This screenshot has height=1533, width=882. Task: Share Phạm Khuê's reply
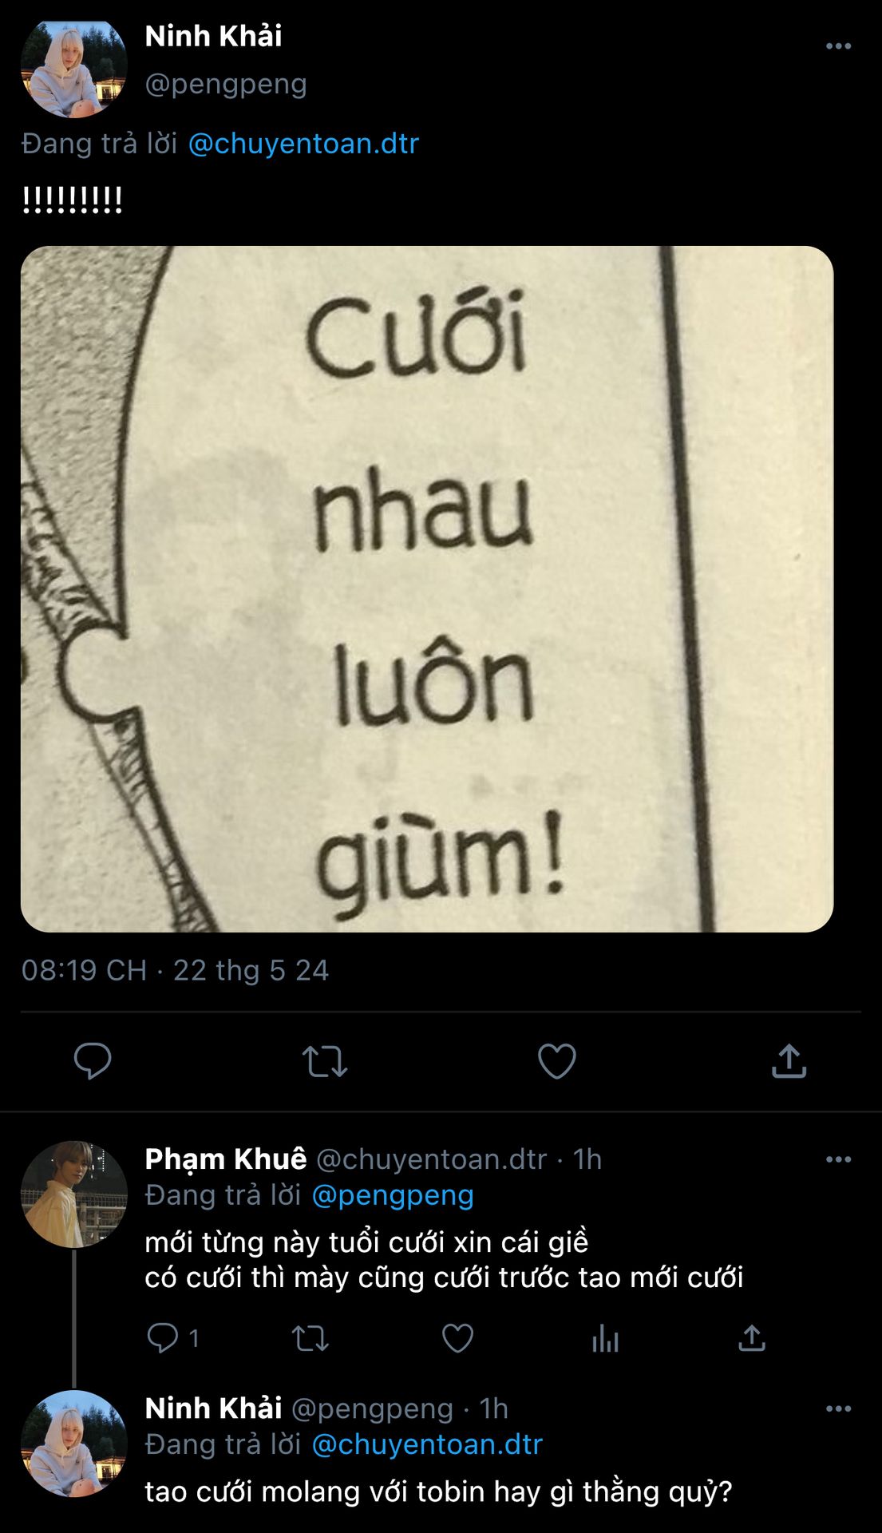point(752,1337)
